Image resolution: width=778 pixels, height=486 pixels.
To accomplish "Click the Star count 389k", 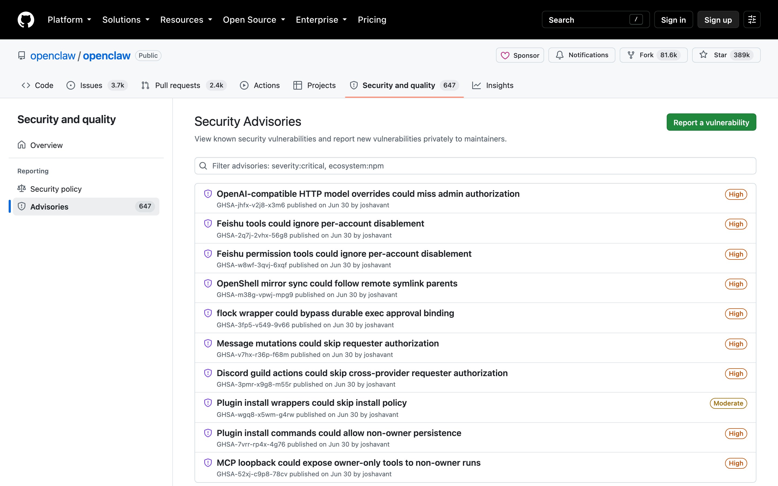I will tap(741, 55).
